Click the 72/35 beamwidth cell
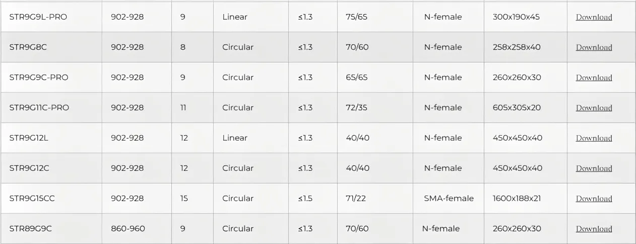 pyautogui.click(x=356, y=108)
